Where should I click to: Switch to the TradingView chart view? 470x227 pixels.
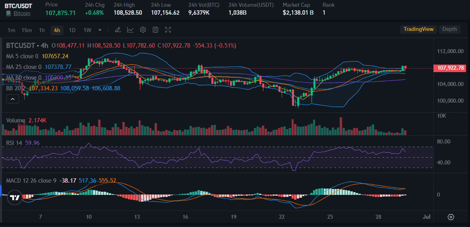[x=418, y=29]
